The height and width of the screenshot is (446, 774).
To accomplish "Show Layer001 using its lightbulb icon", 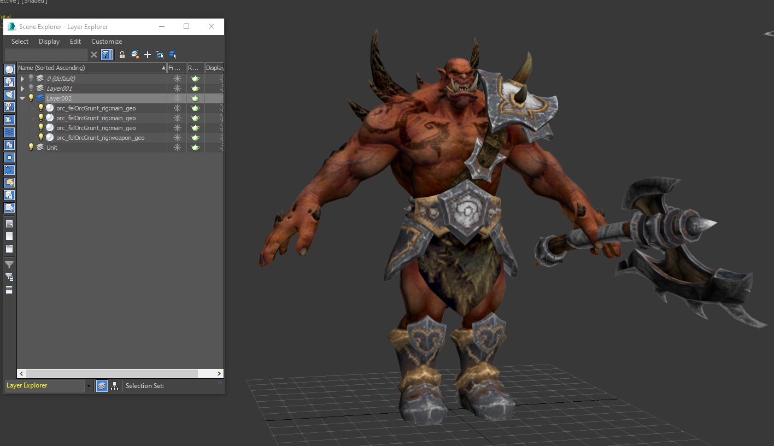I will point(31,89).
